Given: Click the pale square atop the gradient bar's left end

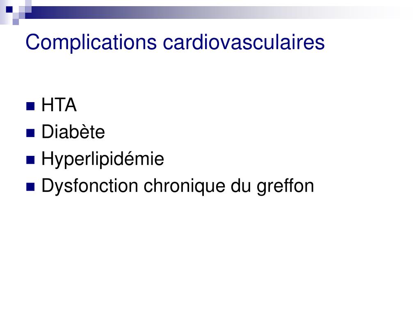Looking at the screenshot, I should click(x=28, y=3).
